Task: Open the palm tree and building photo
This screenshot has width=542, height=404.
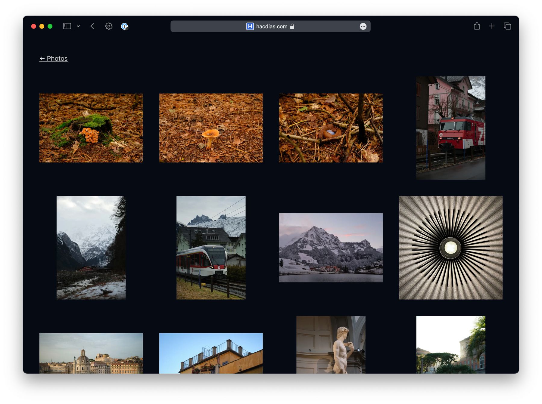Action: 450,344
